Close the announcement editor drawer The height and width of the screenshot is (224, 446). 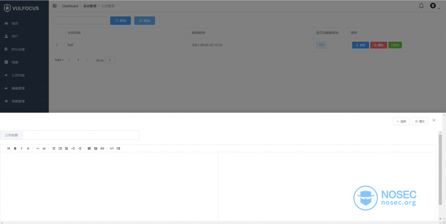[x=434, y=120]
